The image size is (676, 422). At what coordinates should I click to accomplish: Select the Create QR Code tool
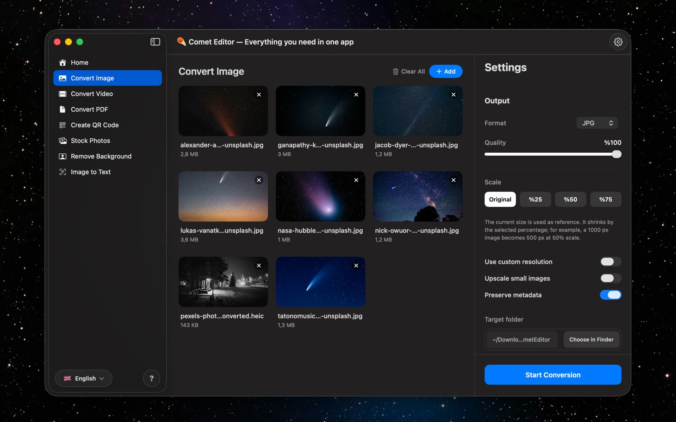pos(94,125)
